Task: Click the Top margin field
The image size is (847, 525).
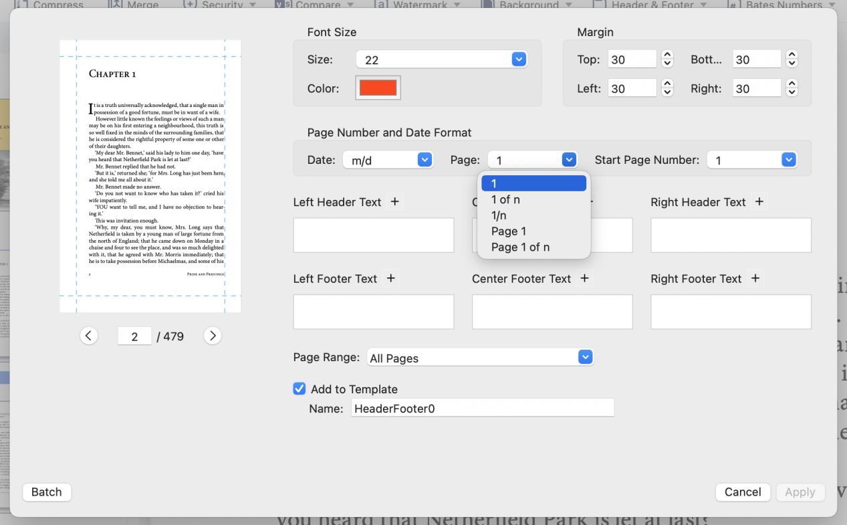Action: (632, 60)
